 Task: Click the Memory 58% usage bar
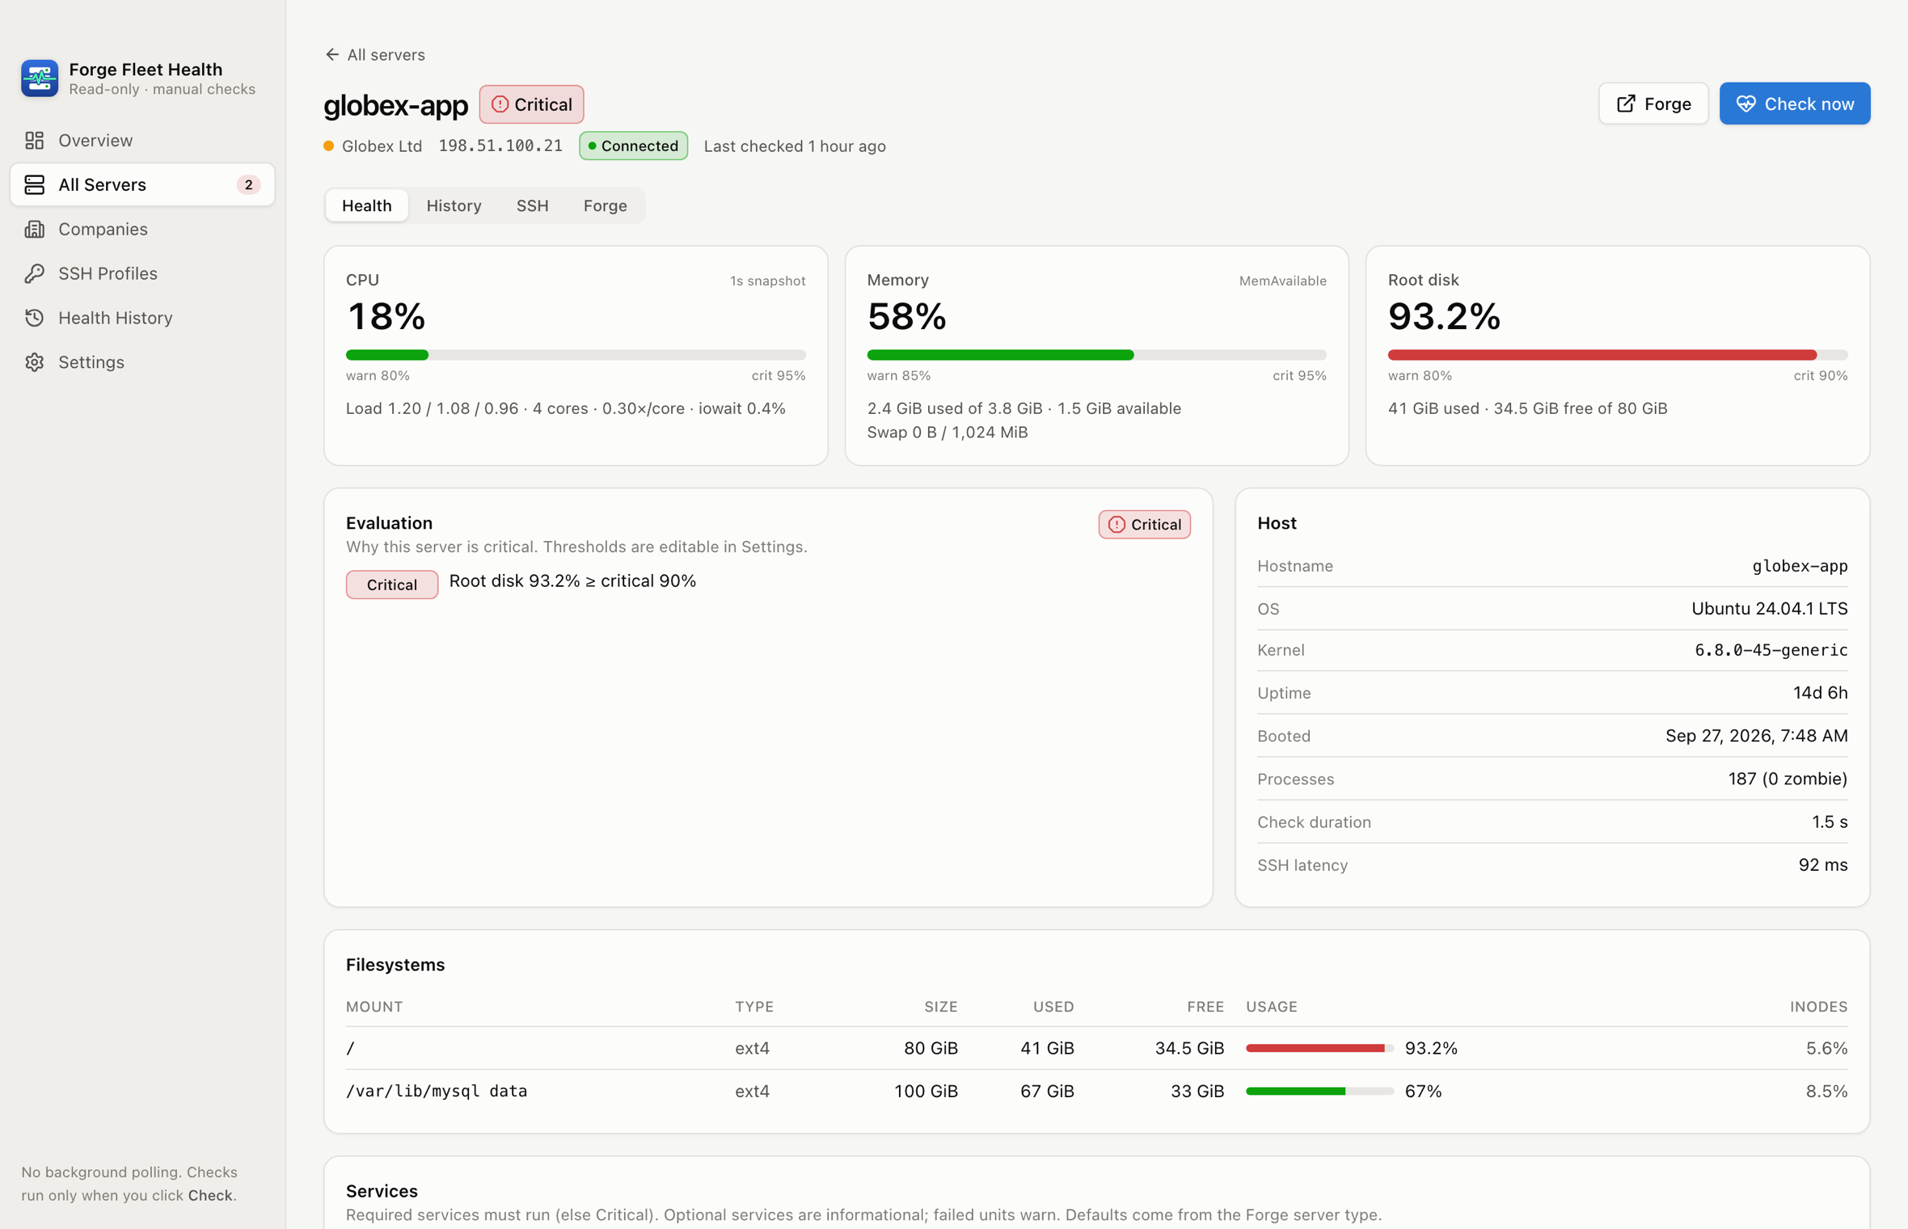pyautogui.click(x=1096, y=355)
